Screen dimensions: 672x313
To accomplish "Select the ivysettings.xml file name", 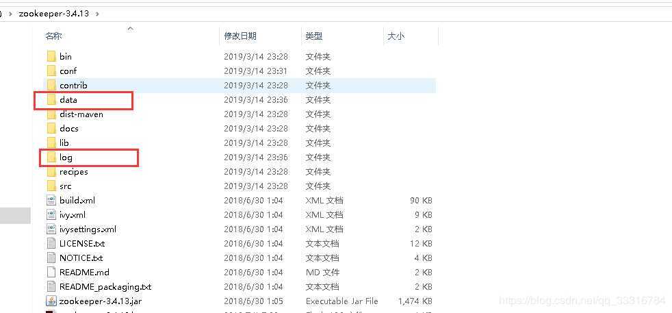I will [x=88, y=229].
